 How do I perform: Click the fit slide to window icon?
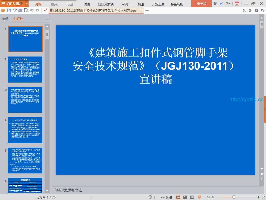[x=263, y=197]
